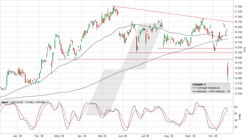Open the Stoch (10, 6, 6) settings icon
The width and height of the screenshot is (248, 139).
[x=21, y=102]
